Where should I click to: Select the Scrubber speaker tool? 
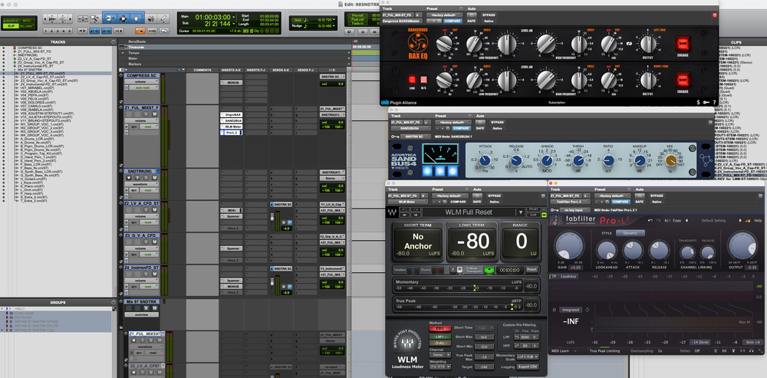click(150, 18)
